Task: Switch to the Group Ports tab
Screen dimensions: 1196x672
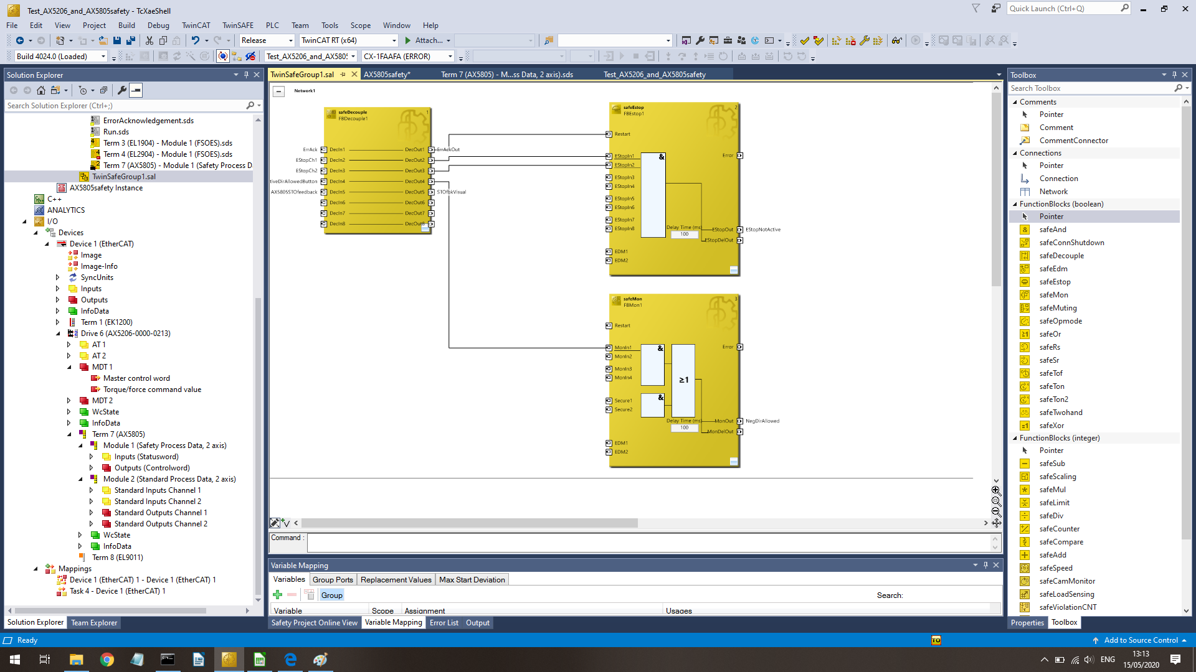Action: pos(333,580)
